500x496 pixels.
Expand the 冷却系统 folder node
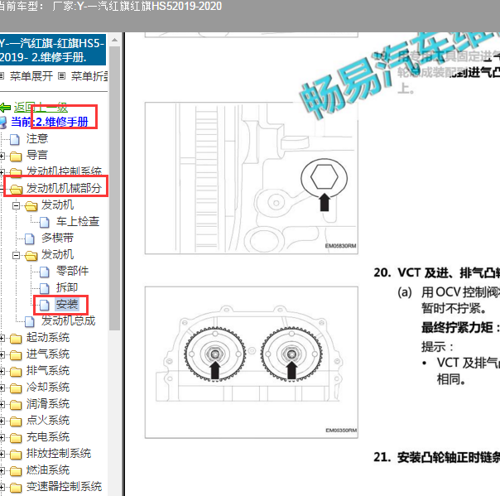[x=2, y=388]
